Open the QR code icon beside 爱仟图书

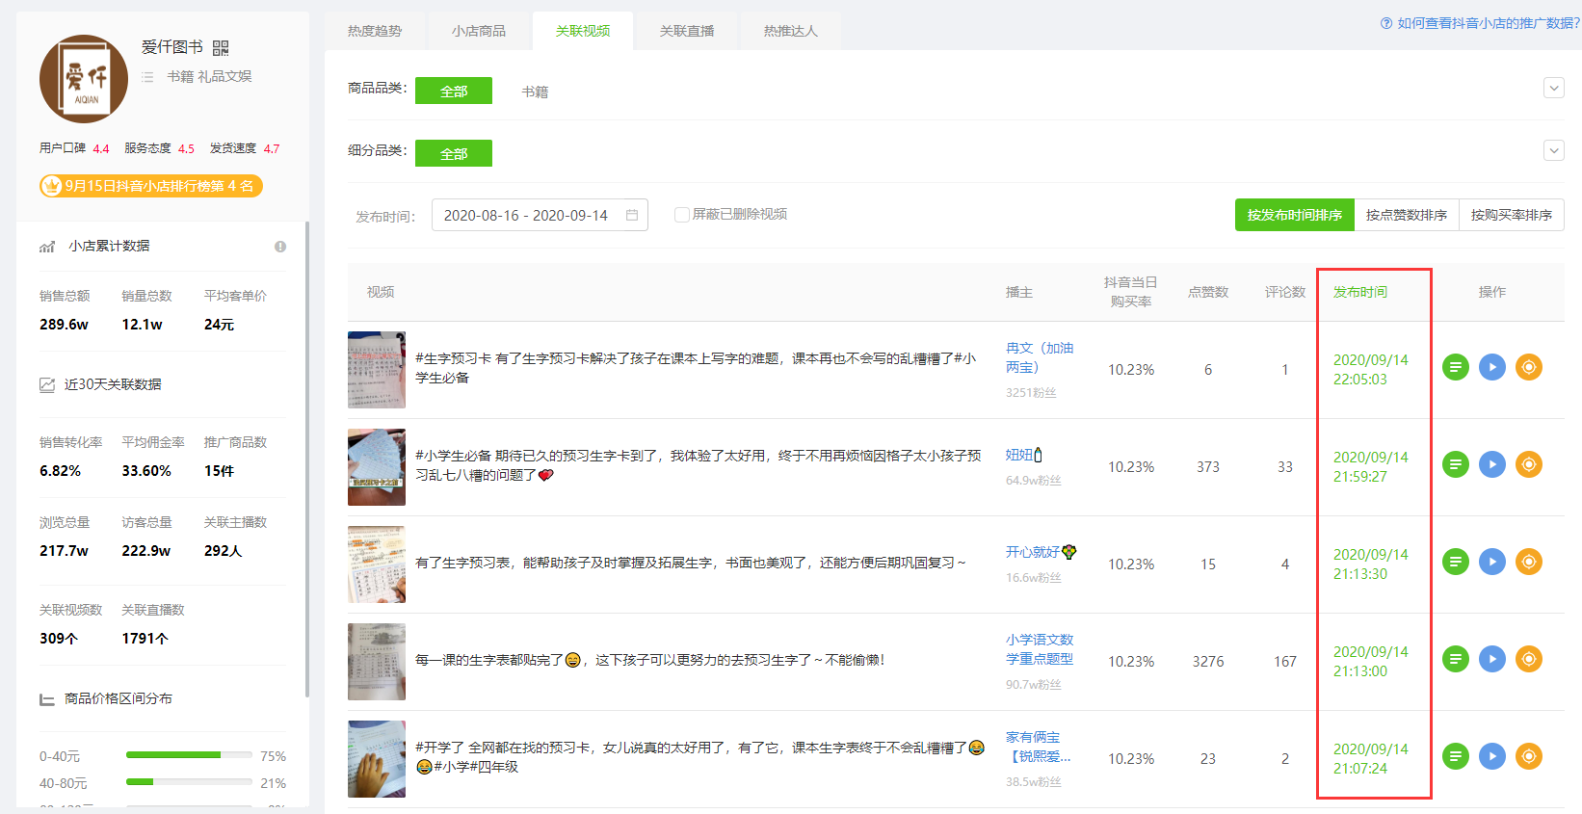221,48
